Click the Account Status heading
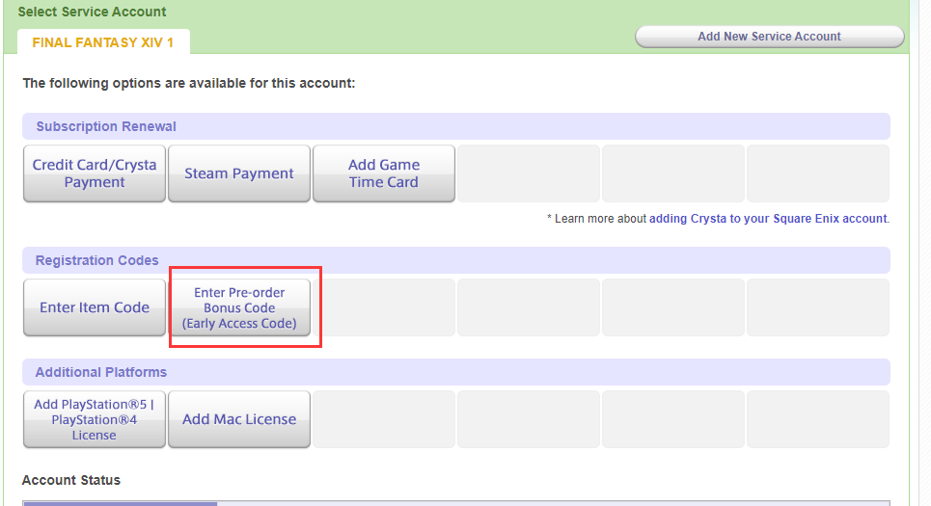 71,480
